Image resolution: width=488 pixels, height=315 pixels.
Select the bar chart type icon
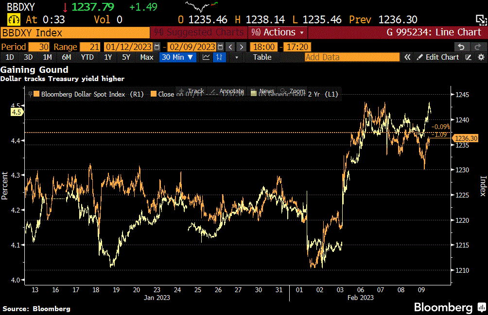219,57
